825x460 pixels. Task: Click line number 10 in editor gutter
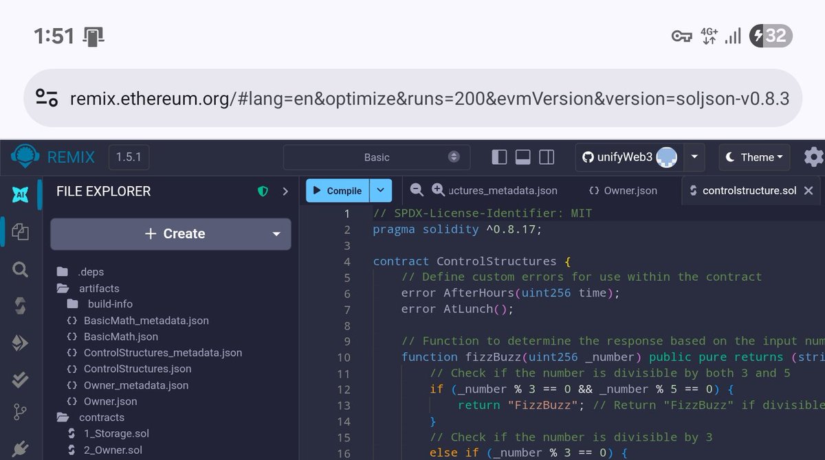click(343, 357)
